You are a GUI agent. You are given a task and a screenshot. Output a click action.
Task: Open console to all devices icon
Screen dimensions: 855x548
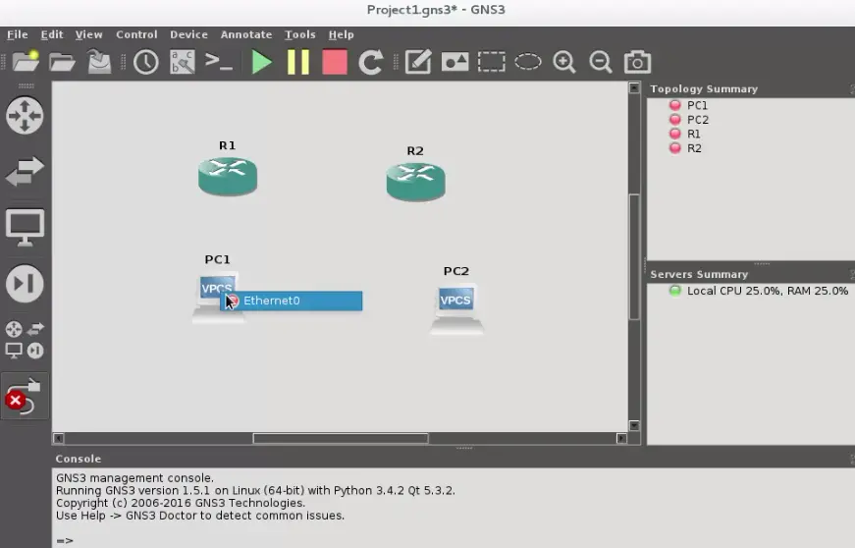(x=219, y=62)
